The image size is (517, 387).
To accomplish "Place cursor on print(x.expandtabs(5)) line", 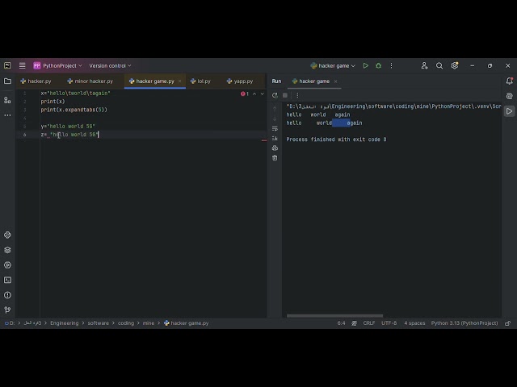I will point(74,110).
